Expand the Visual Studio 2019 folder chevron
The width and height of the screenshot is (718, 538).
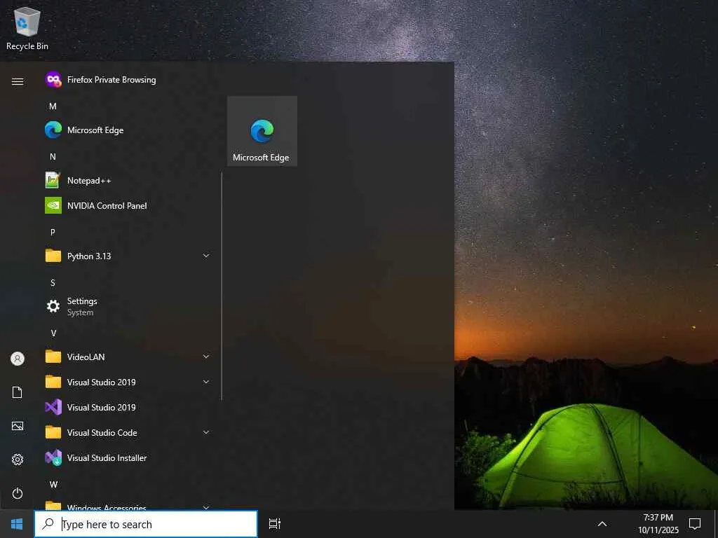[206, 382]
